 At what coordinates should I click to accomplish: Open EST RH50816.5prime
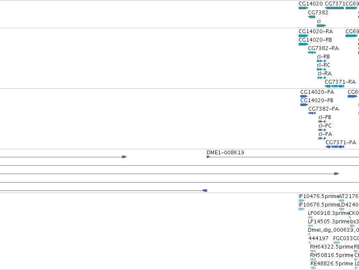point(313,259)
